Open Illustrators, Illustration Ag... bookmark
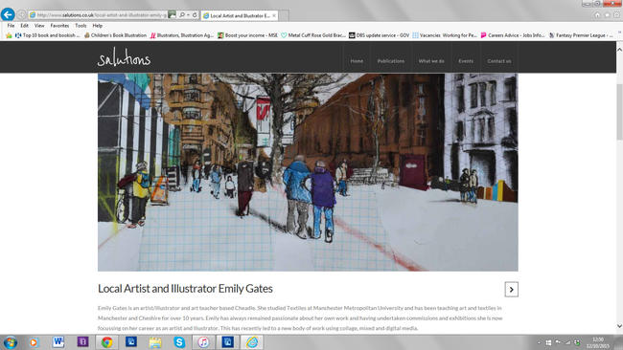The image size is (623, 350). point(181,35)
